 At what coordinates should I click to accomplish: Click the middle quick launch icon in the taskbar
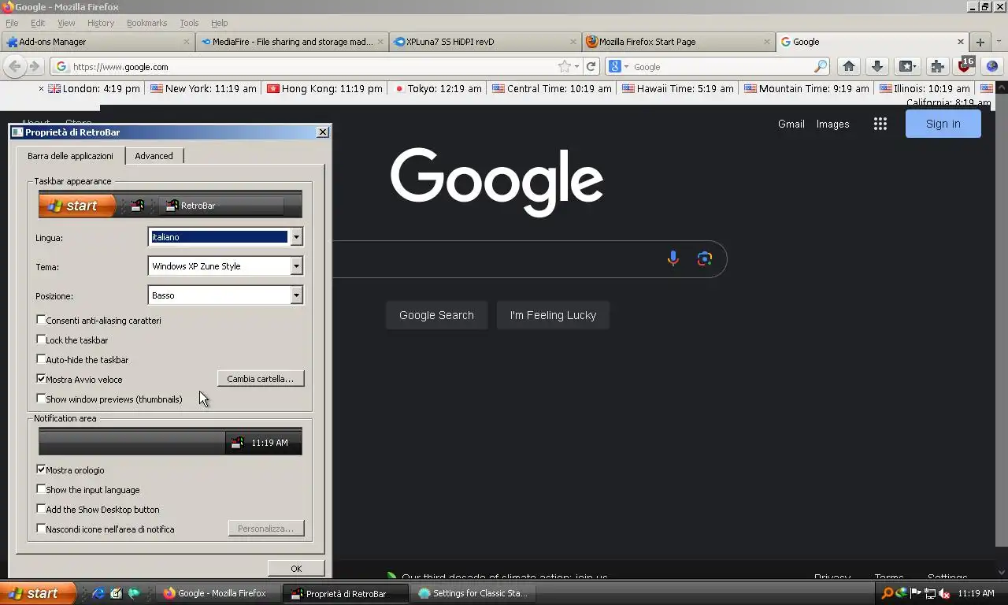click(117, 593)
